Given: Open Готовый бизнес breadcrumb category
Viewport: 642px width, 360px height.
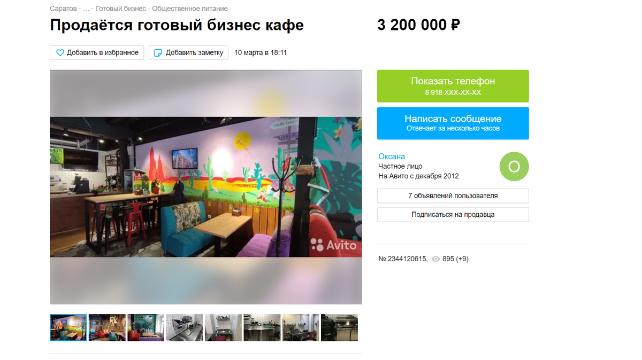Looking at the screenshot, I should tap(121, 9).
